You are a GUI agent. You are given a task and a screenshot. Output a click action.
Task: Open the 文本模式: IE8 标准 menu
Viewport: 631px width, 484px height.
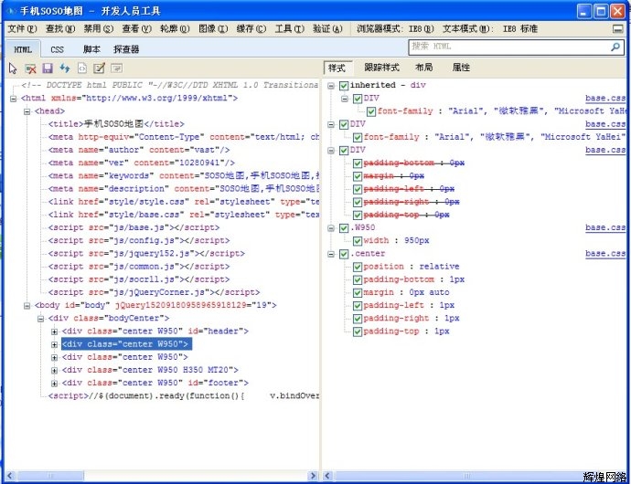point(490,29)
